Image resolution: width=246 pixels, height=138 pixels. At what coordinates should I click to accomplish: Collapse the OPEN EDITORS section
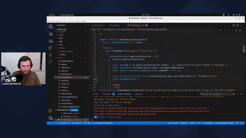coord(63,110)
